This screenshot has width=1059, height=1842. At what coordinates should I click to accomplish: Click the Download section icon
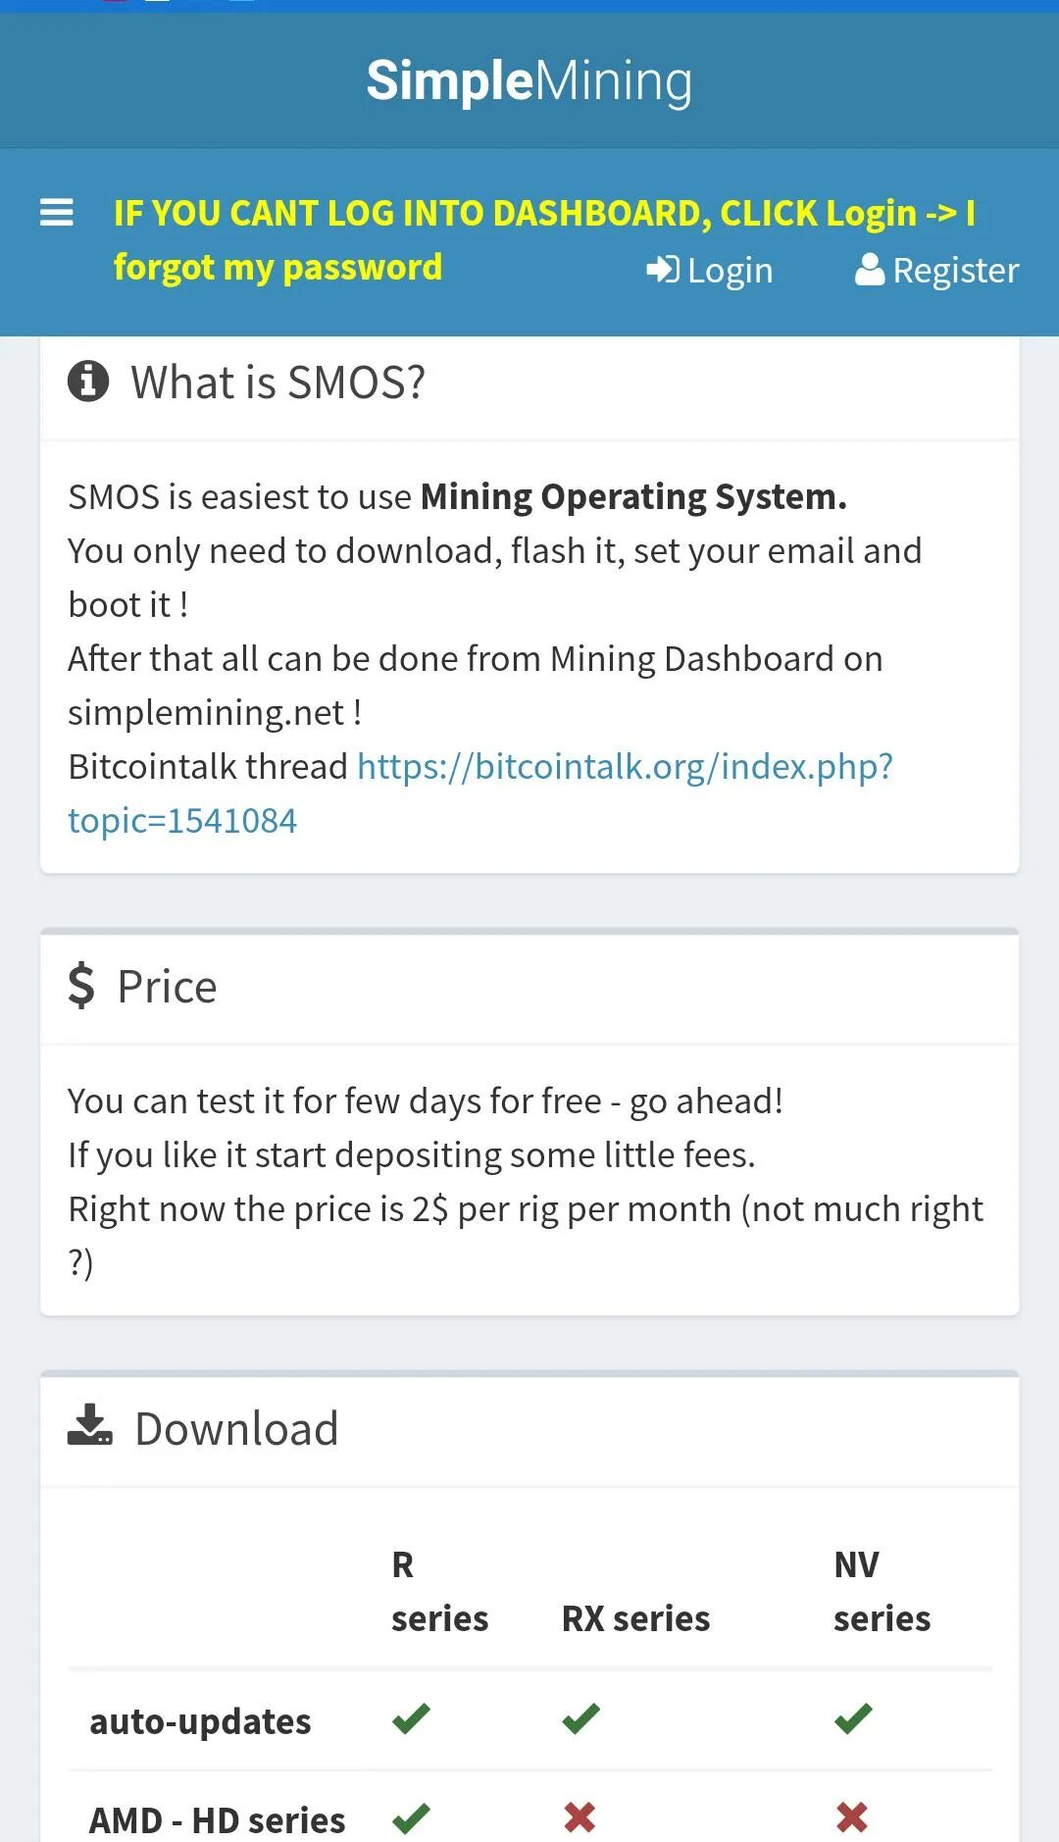(90, 1425)
